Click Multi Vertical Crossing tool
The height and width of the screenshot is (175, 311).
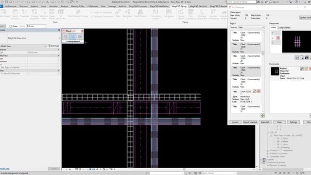point(78,14)
